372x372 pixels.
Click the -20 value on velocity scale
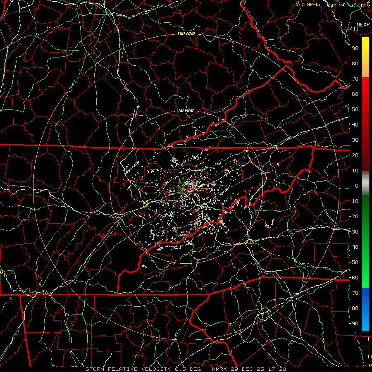click(x=353, y=217)
